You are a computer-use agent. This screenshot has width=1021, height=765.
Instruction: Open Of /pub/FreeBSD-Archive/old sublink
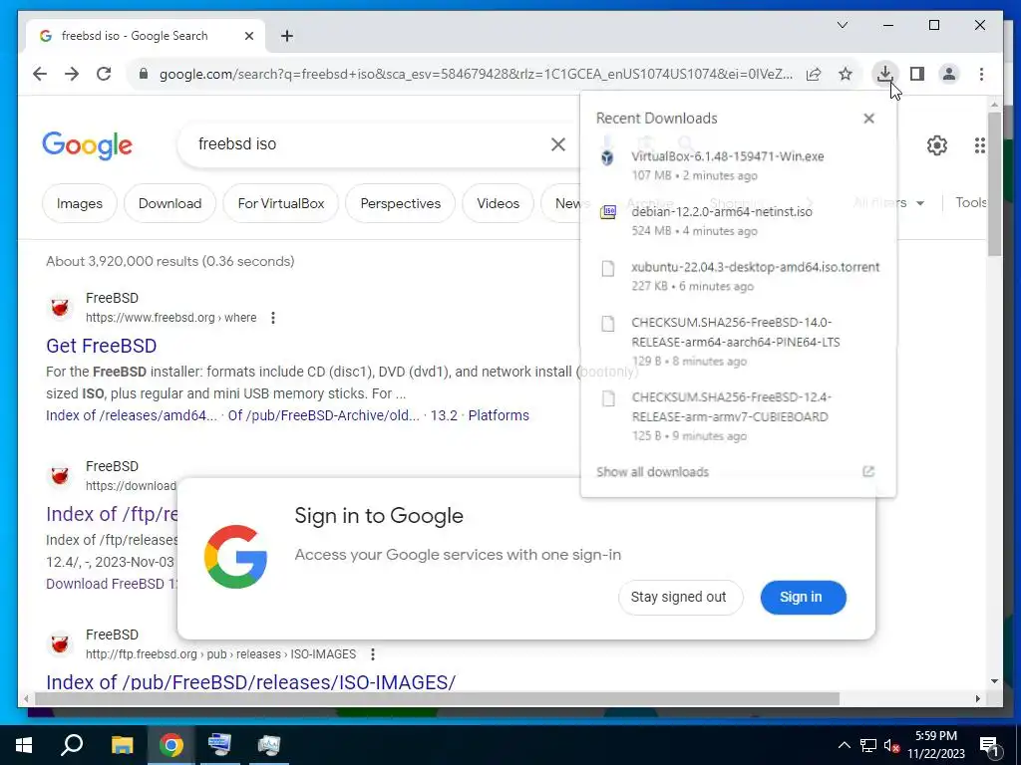coord(324,415)
